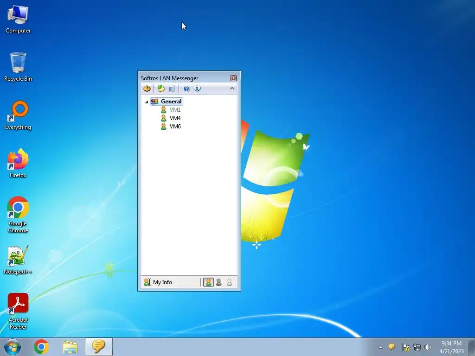The height and width of the screenshot is (356, 475).
Task: Open message history notebook icon
Action: 172,89
